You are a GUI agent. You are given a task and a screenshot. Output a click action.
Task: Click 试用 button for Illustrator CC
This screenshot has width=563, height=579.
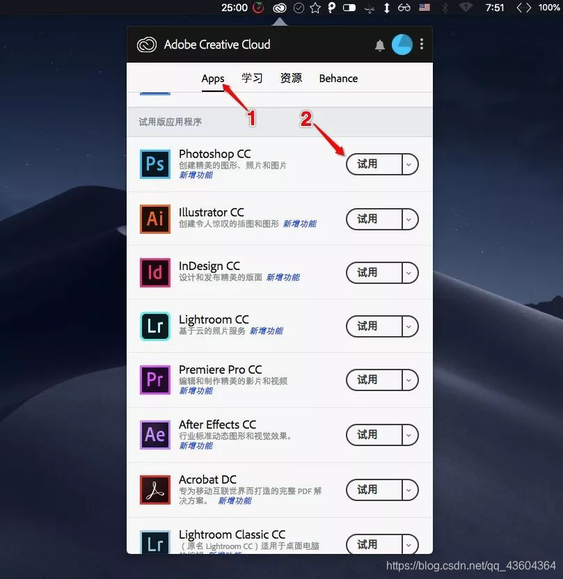coord(374,219)
